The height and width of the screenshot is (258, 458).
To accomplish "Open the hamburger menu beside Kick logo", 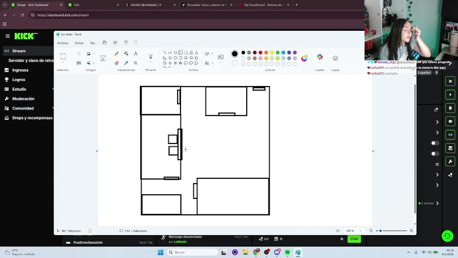I will coord(8,36).
